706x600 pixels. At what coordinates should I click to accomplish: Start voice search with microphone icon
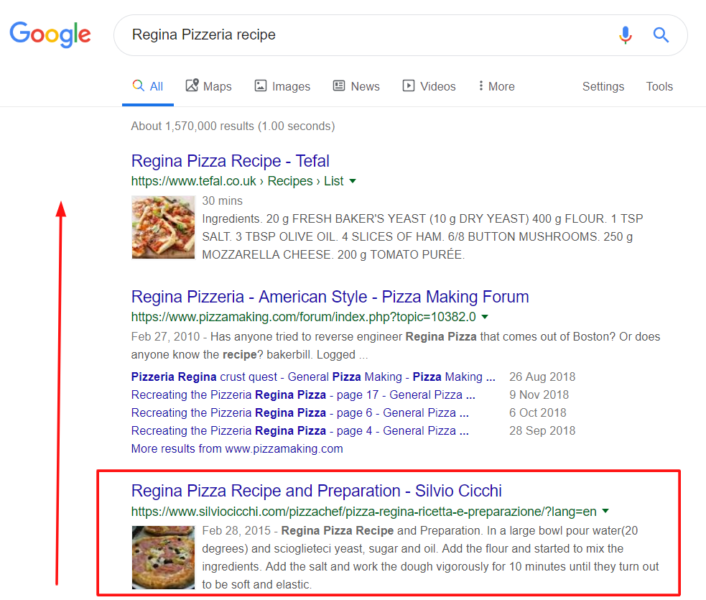click(x=625, y=34)
